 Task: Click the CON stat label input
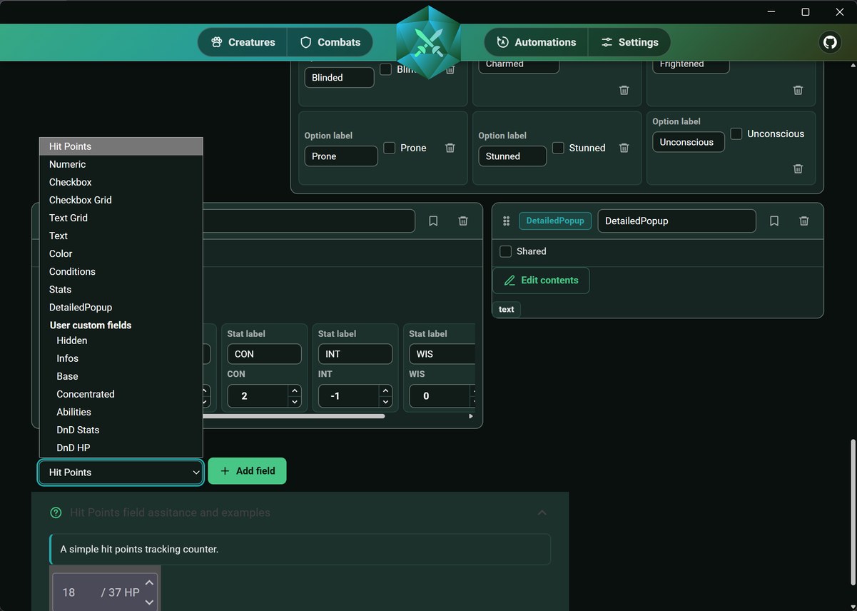coord(264,354)
